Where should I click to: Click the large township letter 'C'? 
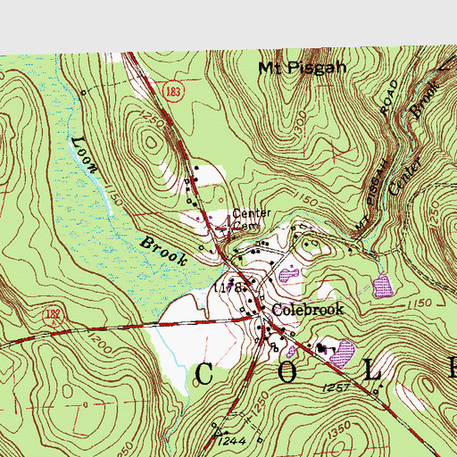tap(204, 374)
